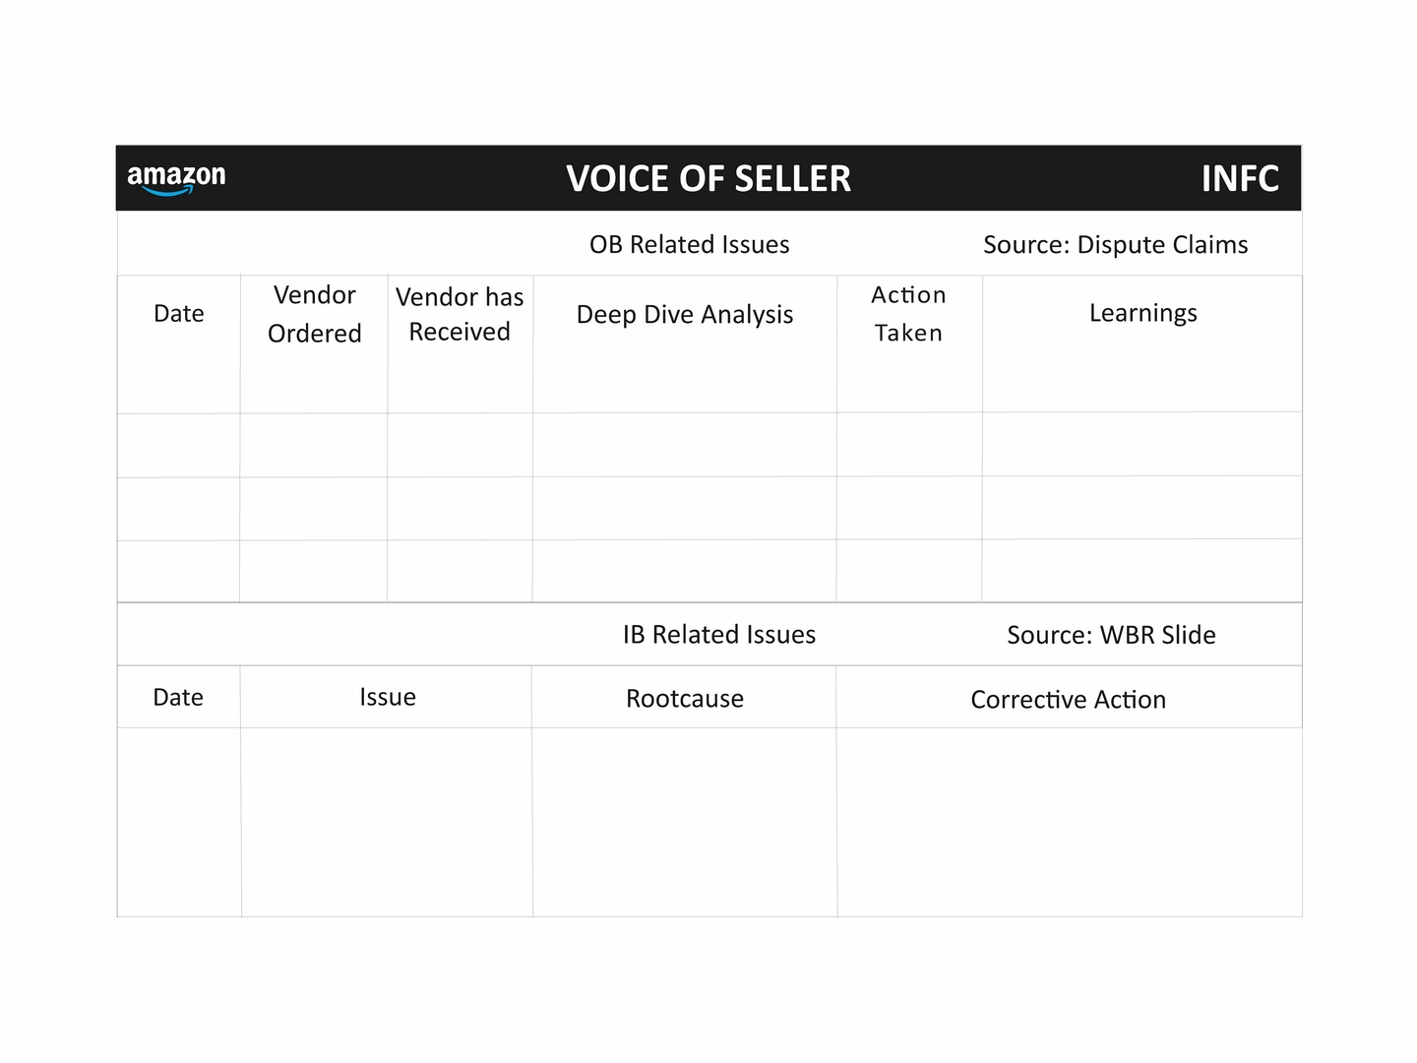1417x1063 pixels.
Task: Click the Vendor has Received column header
Action: 460,314
